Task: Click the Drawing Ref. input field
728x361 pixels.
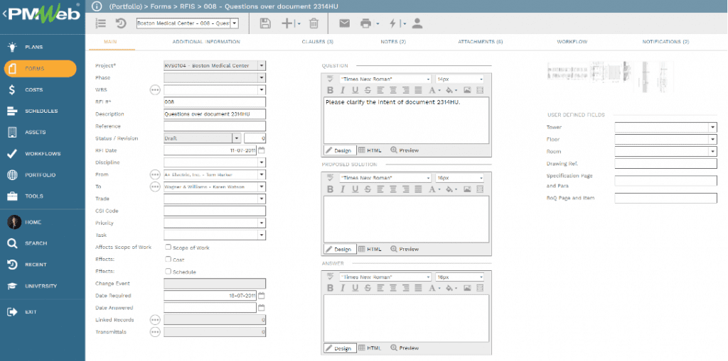Action: click(x=665, y=164)
